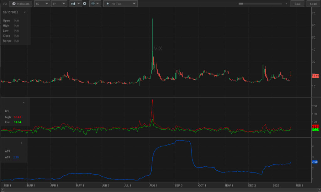Screen dimensions: 321x192
Task: Open the candlestick chart type selector
Action: 75,4
